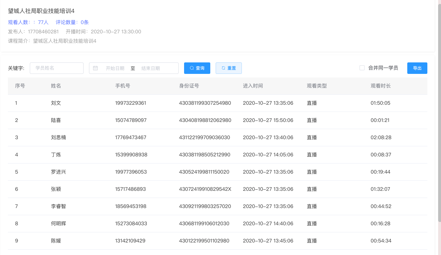Image resolution: width=441 pixels, height=255 pixels.
Task: Click ID number 430408198812062980
Action: (x=205, y=121)
